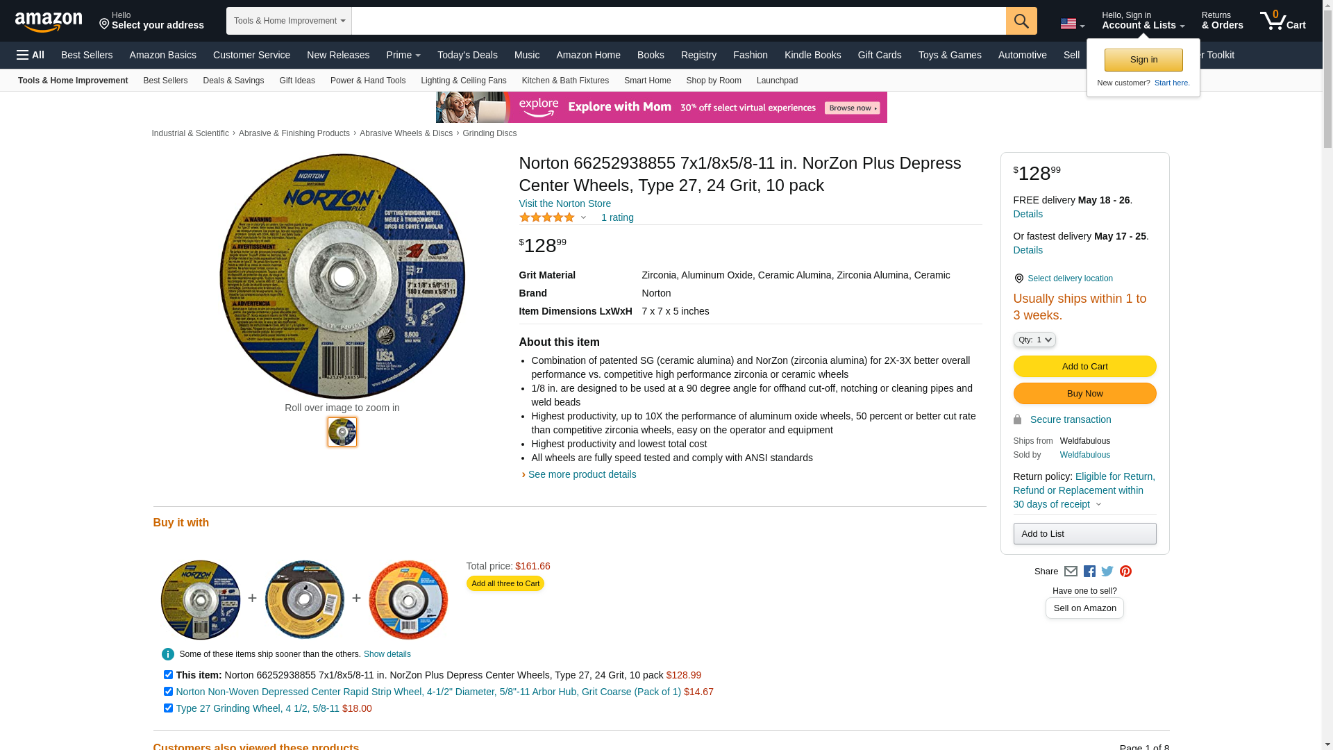Screen dimensions: 1333x750
Task: Expand the country flag language selector
Action: coord(1072,24)
